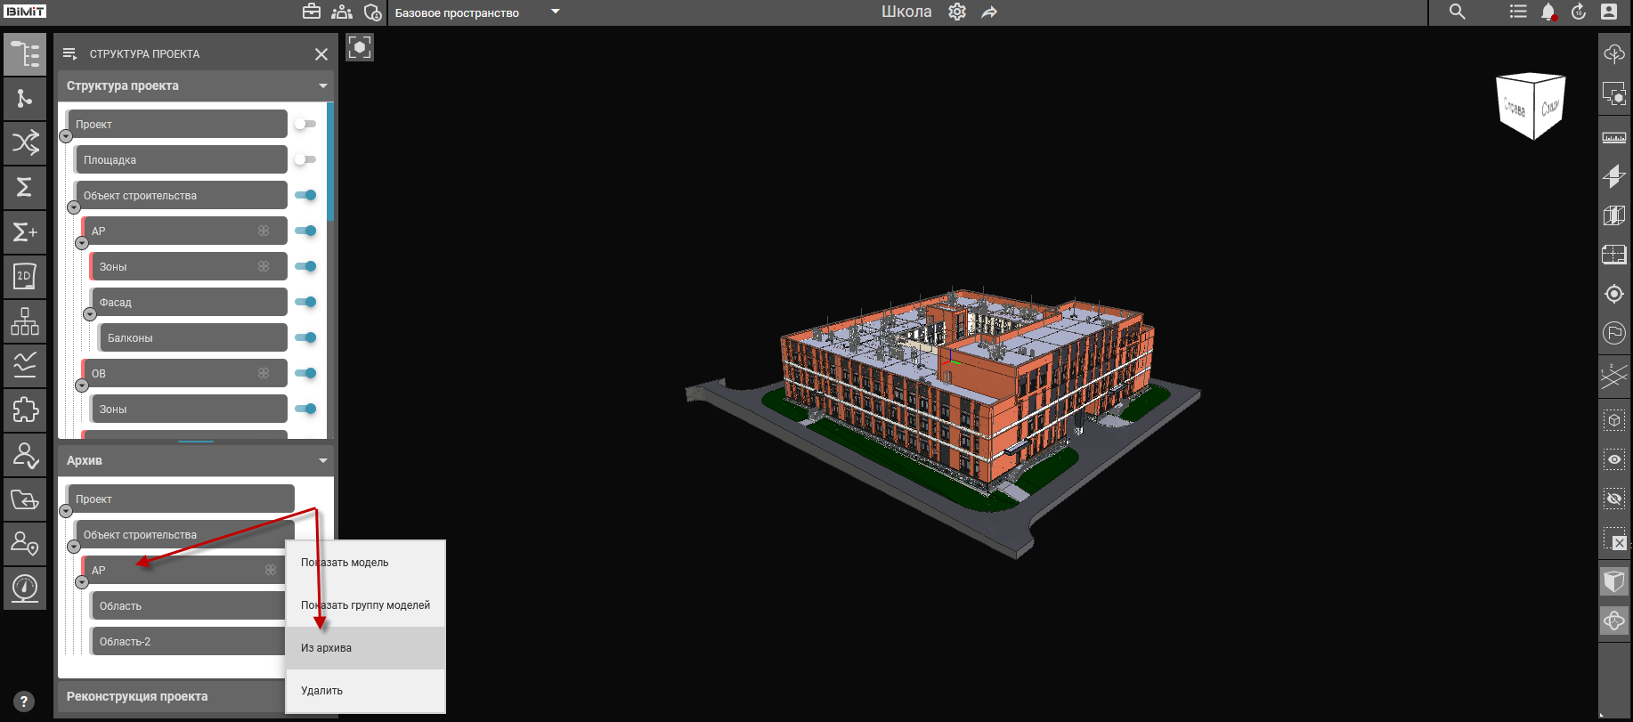Close the Структура проекта panel

pos(321,54)
